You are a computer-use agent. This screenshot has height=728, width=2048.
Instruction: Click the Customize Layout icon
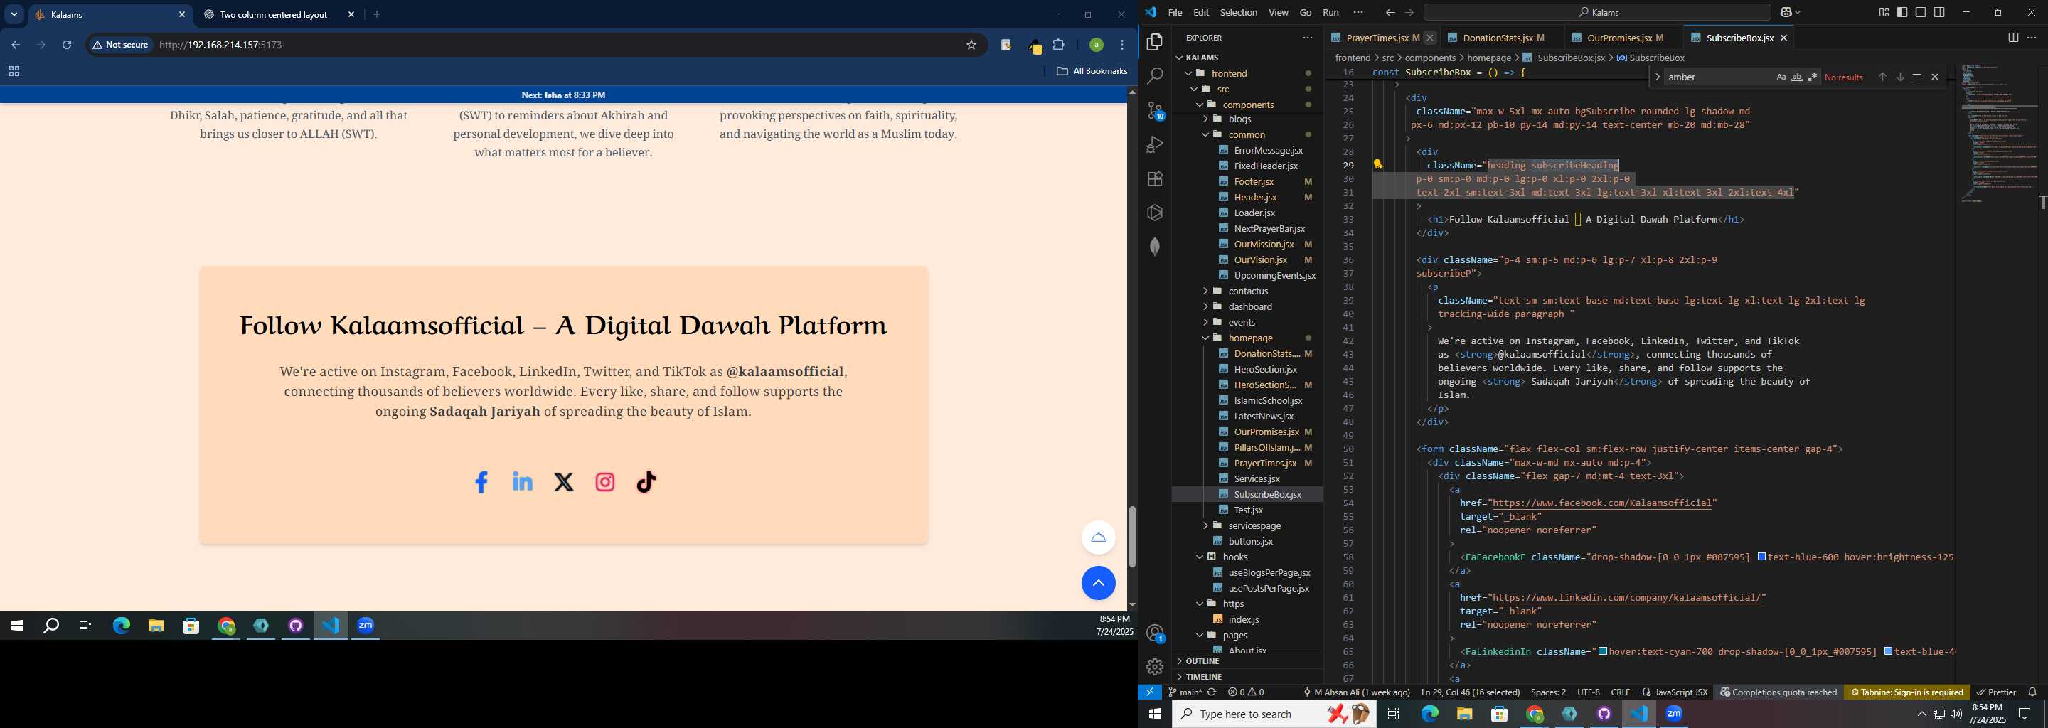pyautogui.click(x=1884, y=12)
